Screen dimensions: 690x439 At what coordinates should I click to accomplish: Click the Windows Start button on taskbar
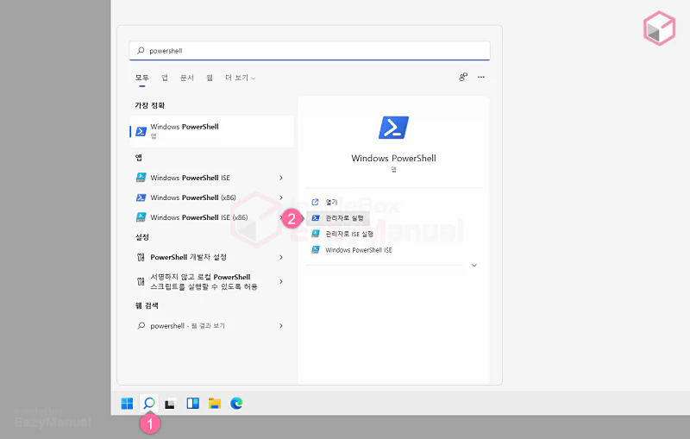pos(127,404)
